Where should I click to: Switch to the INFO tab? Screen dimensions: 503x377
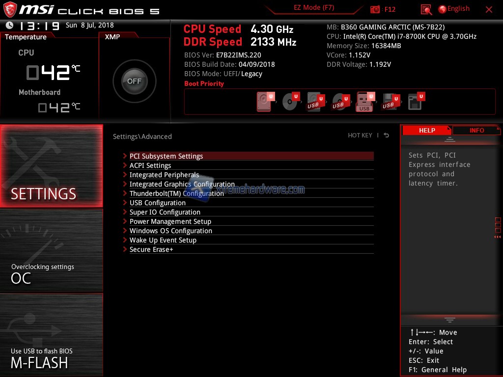[476, 131]
